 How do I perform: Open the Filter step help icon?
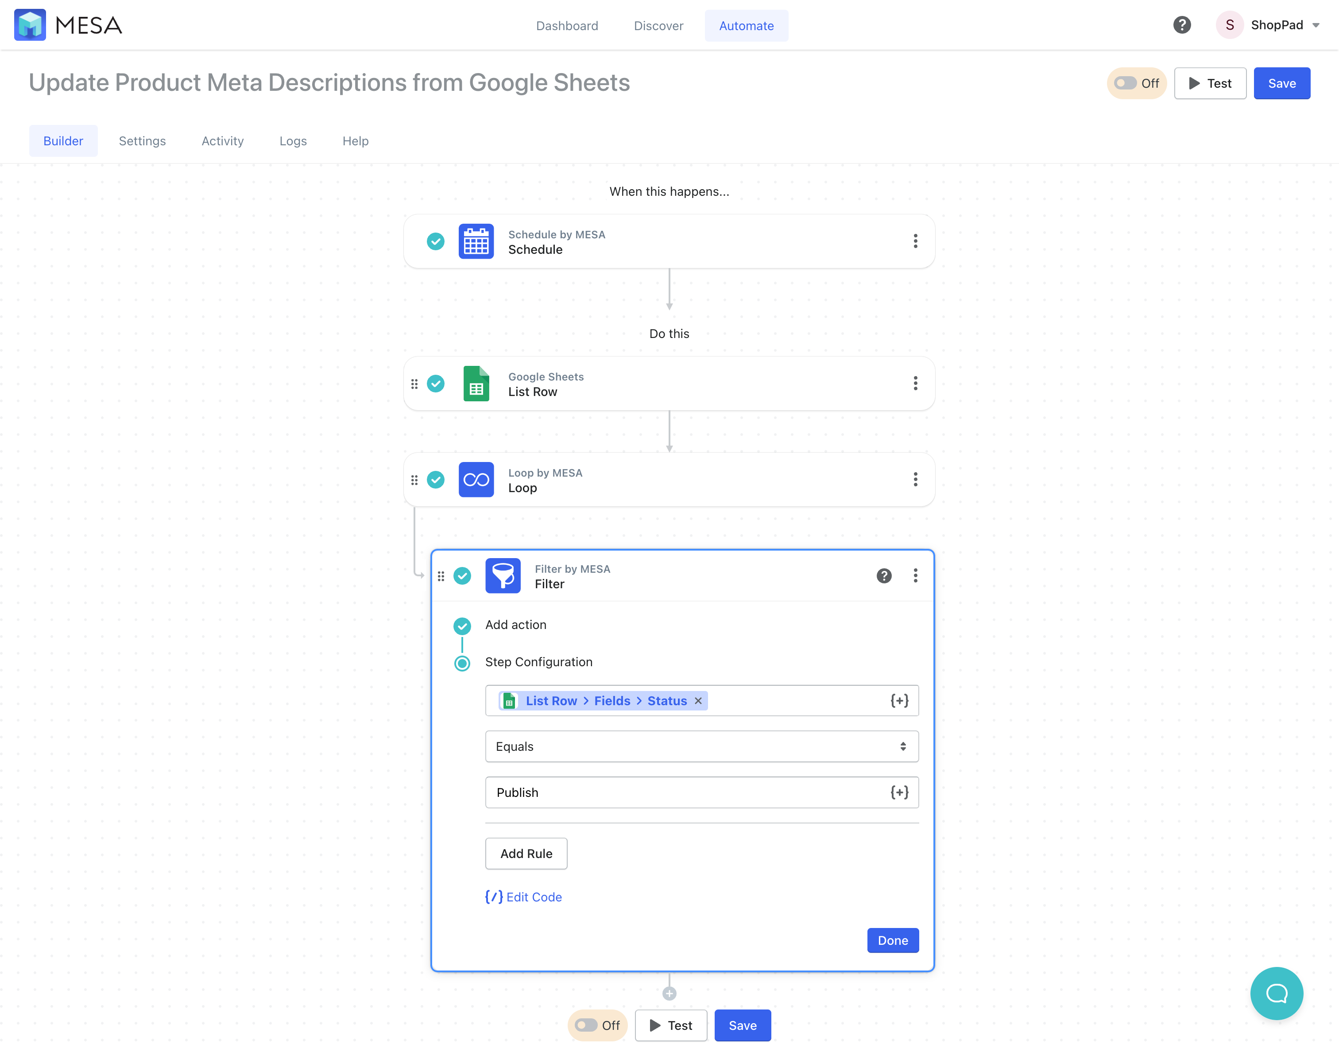tap(884, 575)
